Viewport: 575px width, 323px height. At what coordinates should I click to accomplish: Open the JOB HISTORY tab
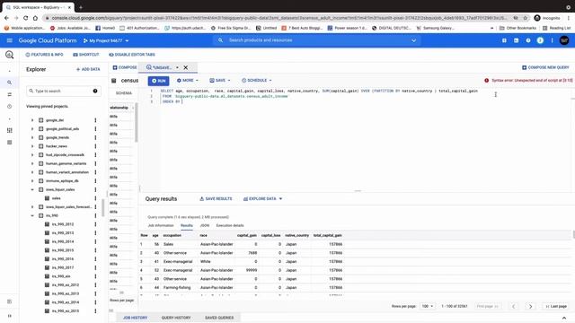pos(135,318)
